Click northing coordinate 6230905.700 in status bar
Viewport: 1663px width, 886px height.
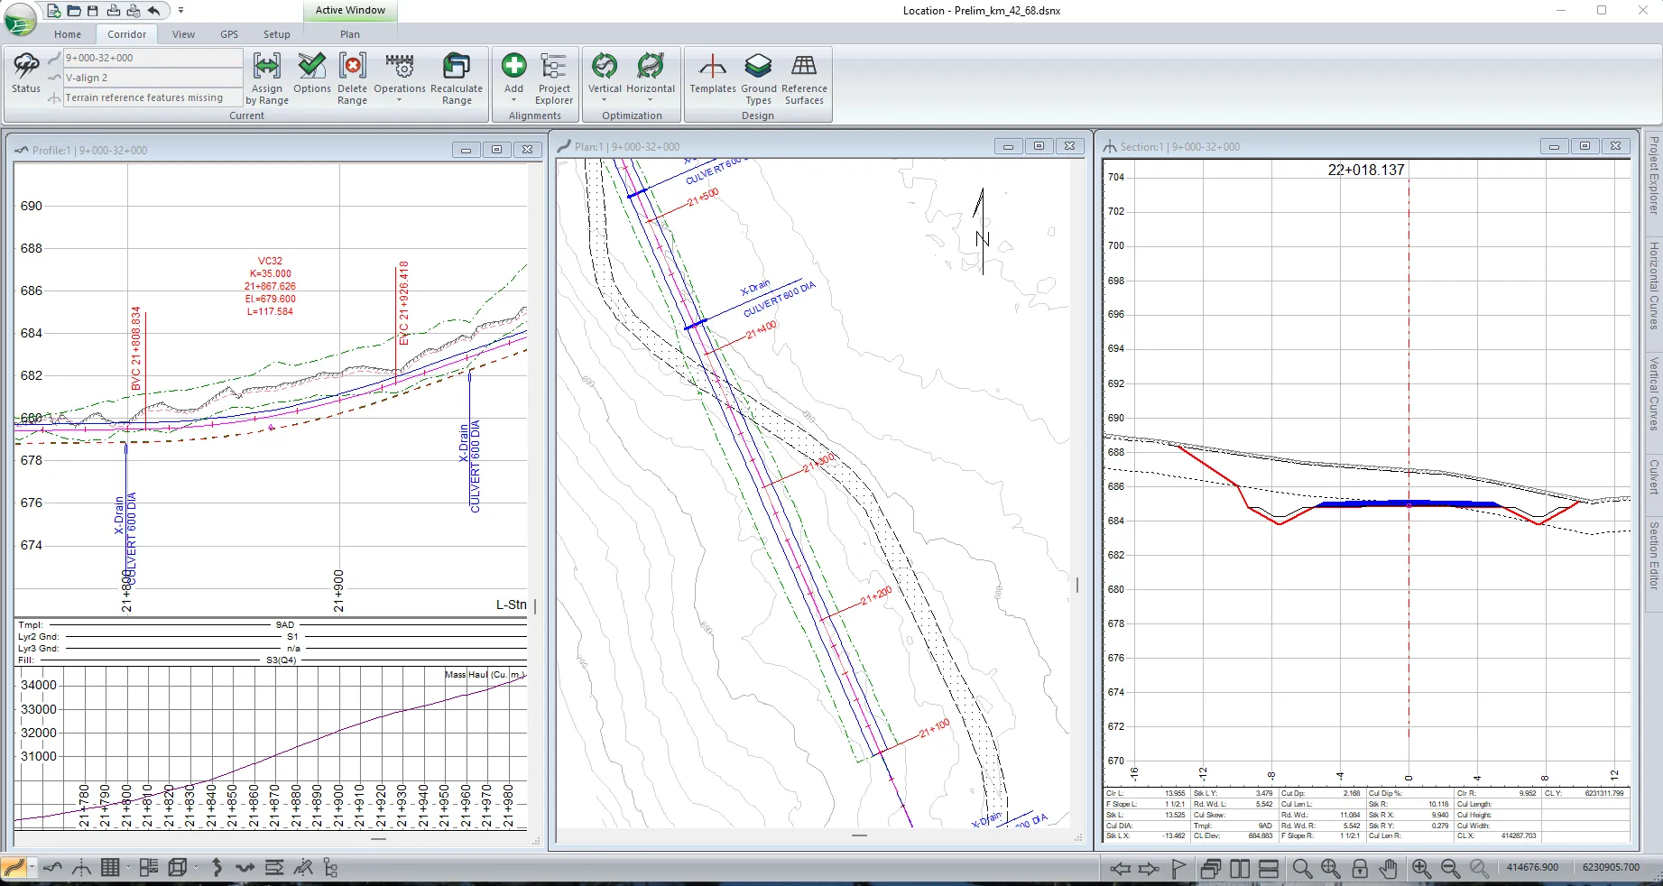[1611, 867]
